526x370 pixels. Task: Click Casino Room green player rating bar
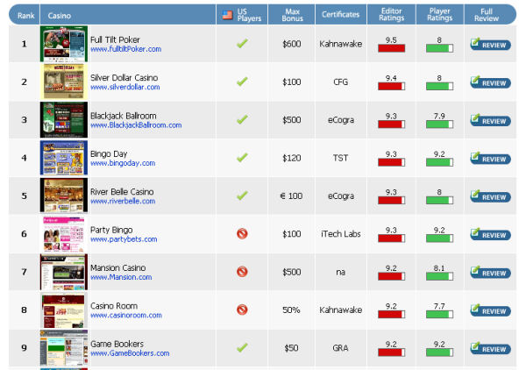pyautogui.click(x=439, y=314)
